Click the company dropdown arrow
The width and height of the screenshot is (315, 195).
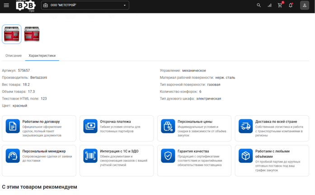point(125,5)
